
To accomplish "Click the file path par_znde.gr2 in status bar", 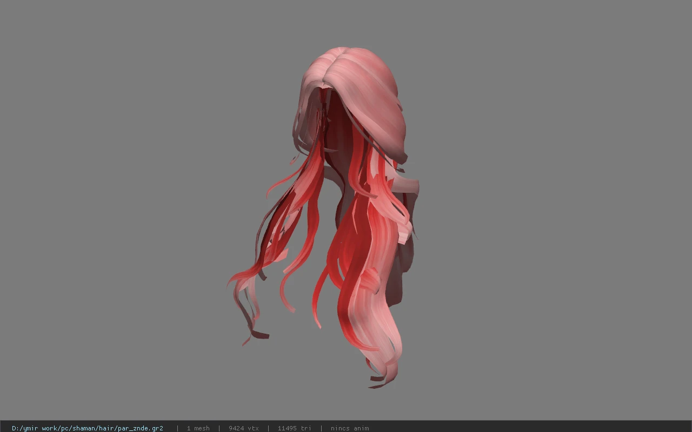I will [88, 428].
